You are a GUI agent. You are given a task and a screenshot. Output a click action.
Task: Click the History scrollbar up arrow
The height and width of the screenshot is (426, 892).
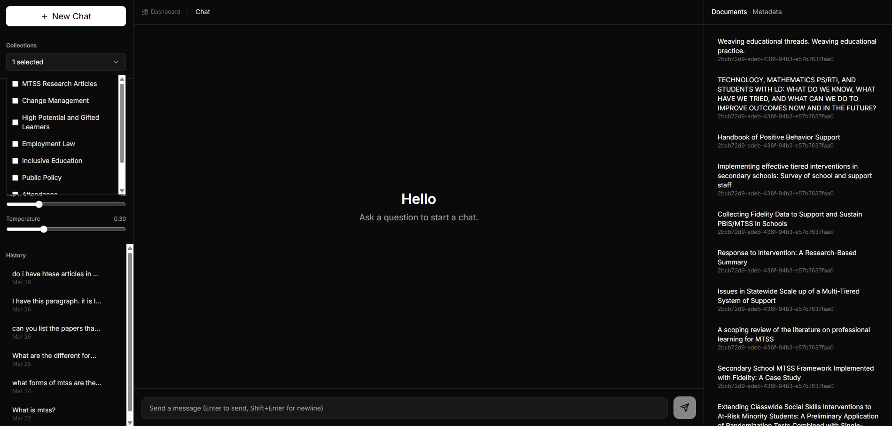click(130, 248)
